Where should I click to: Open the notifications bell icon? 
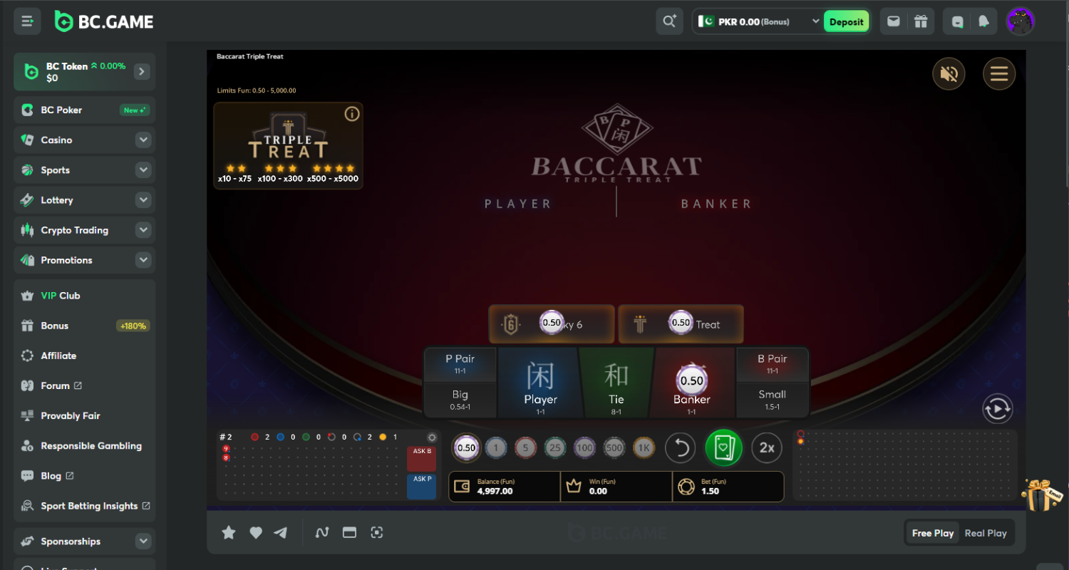pos(984,21)
